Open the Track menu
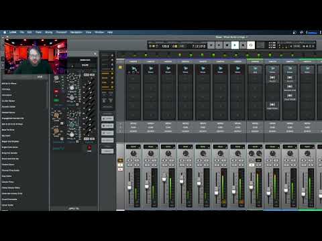Screen dimensions: 322x241 (x=38, y=32)
